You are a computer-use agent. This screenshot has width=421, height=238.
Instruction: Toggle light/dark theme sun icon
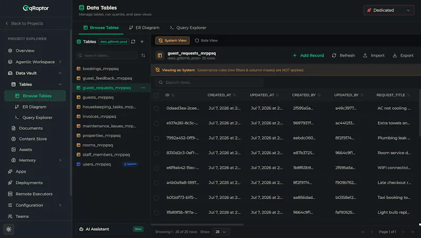(x=9, y=230)
